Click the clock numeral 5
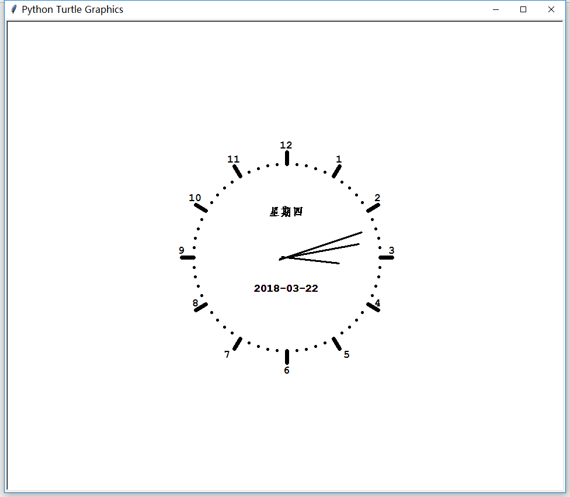570x497 pixels. 346,354
